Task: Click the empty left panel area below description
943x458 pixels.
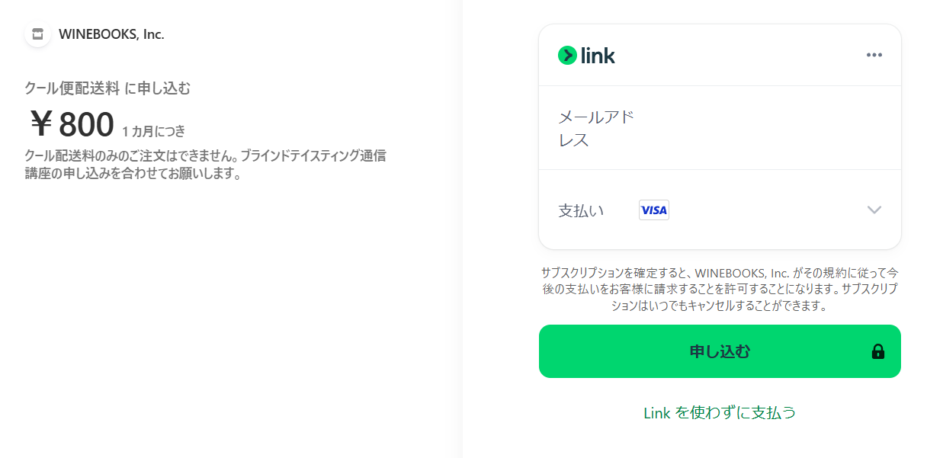Action: pos(229,320)
